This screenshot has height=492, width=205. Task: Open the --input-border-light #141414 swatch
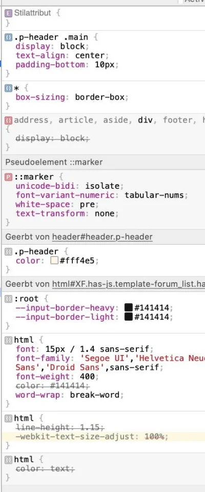(128, 317)
